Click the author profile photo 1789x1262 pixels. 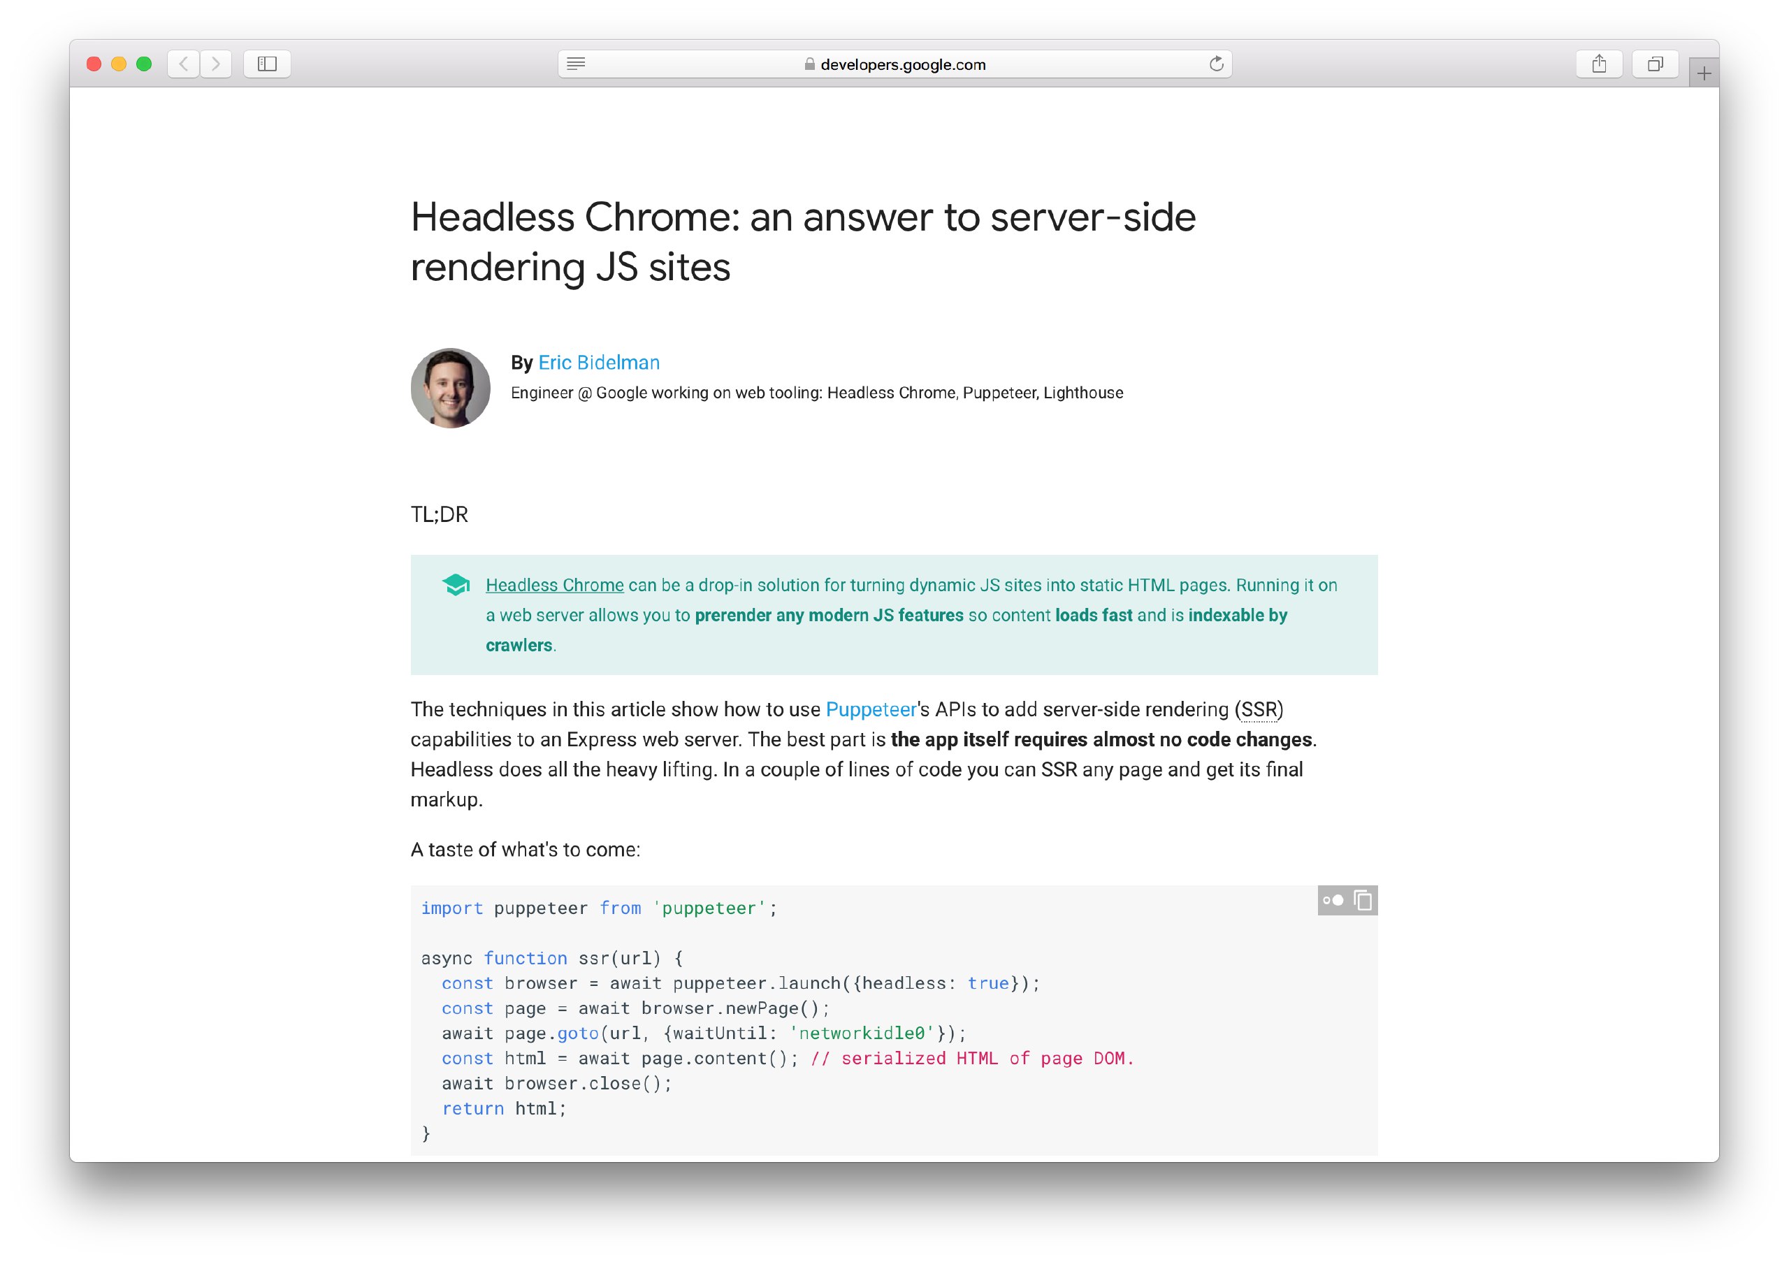[450, 388]
